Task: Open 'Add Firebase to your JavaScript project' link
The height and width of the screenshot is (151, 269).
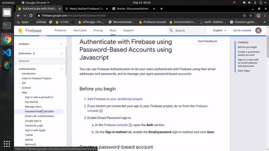Action: tap(115, 99)
